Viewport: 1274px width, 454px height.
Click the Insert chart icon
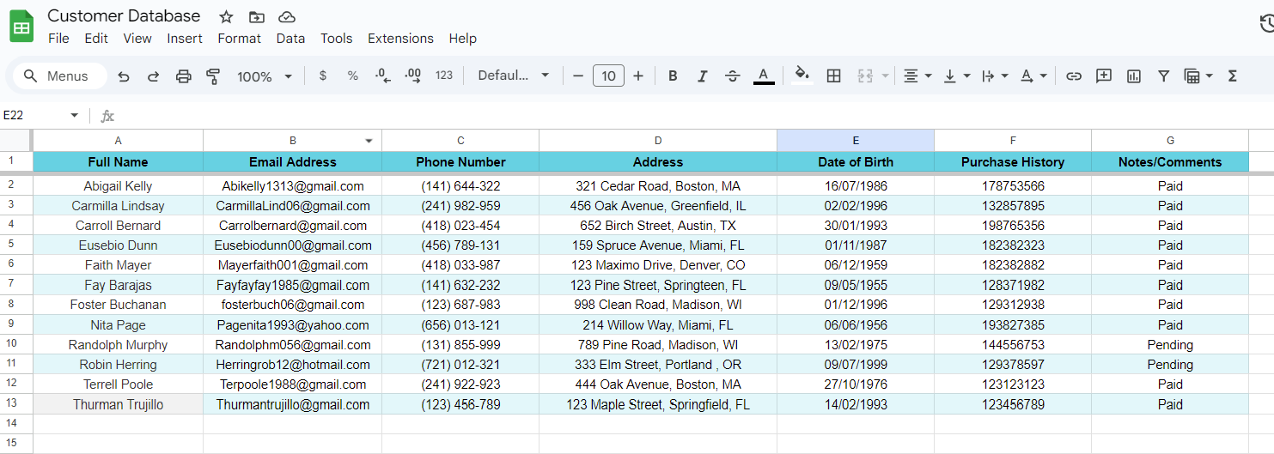(x=1134, y=76)
